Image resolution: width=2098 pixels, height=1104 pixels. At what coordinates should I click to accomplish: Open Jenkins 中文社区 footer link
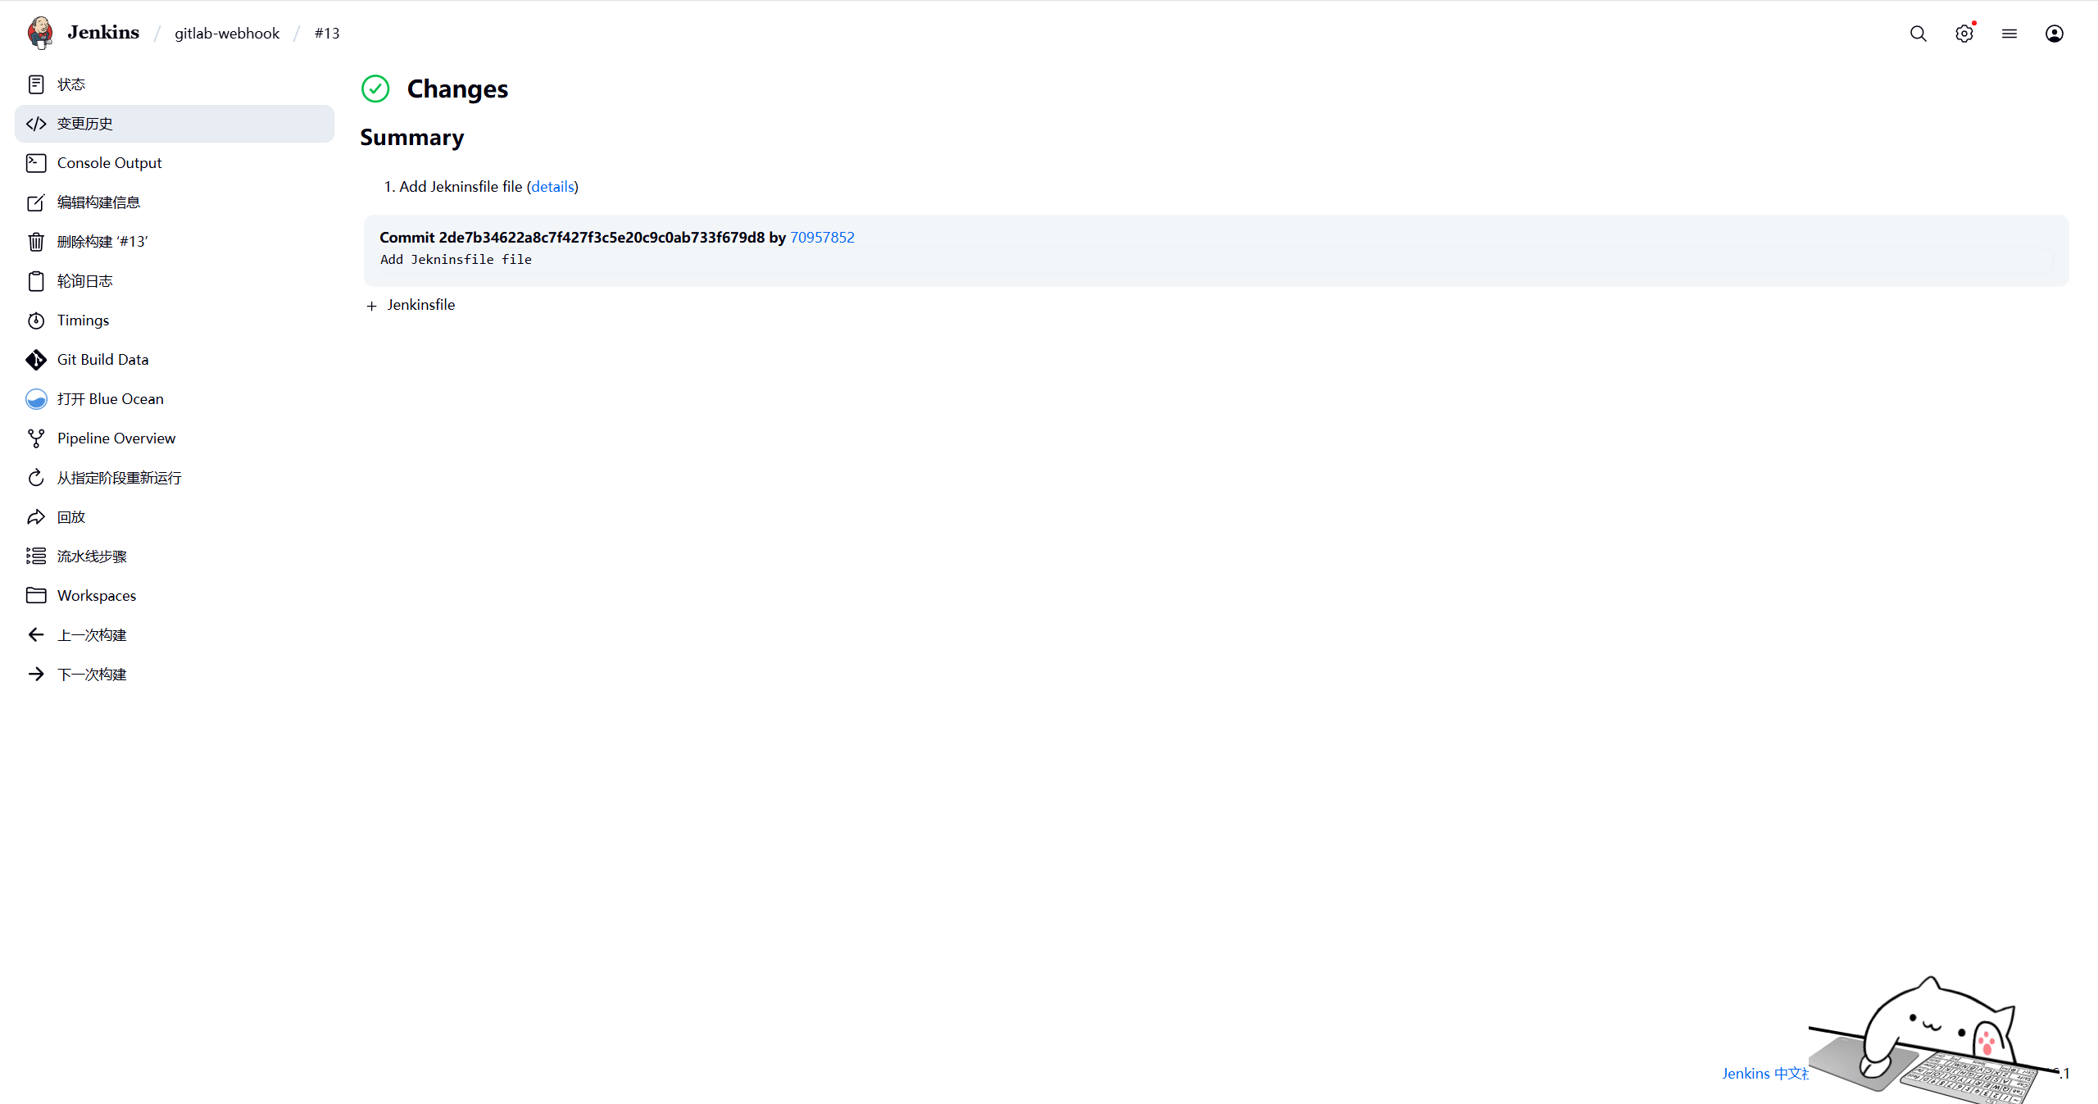(1764, 1074)
